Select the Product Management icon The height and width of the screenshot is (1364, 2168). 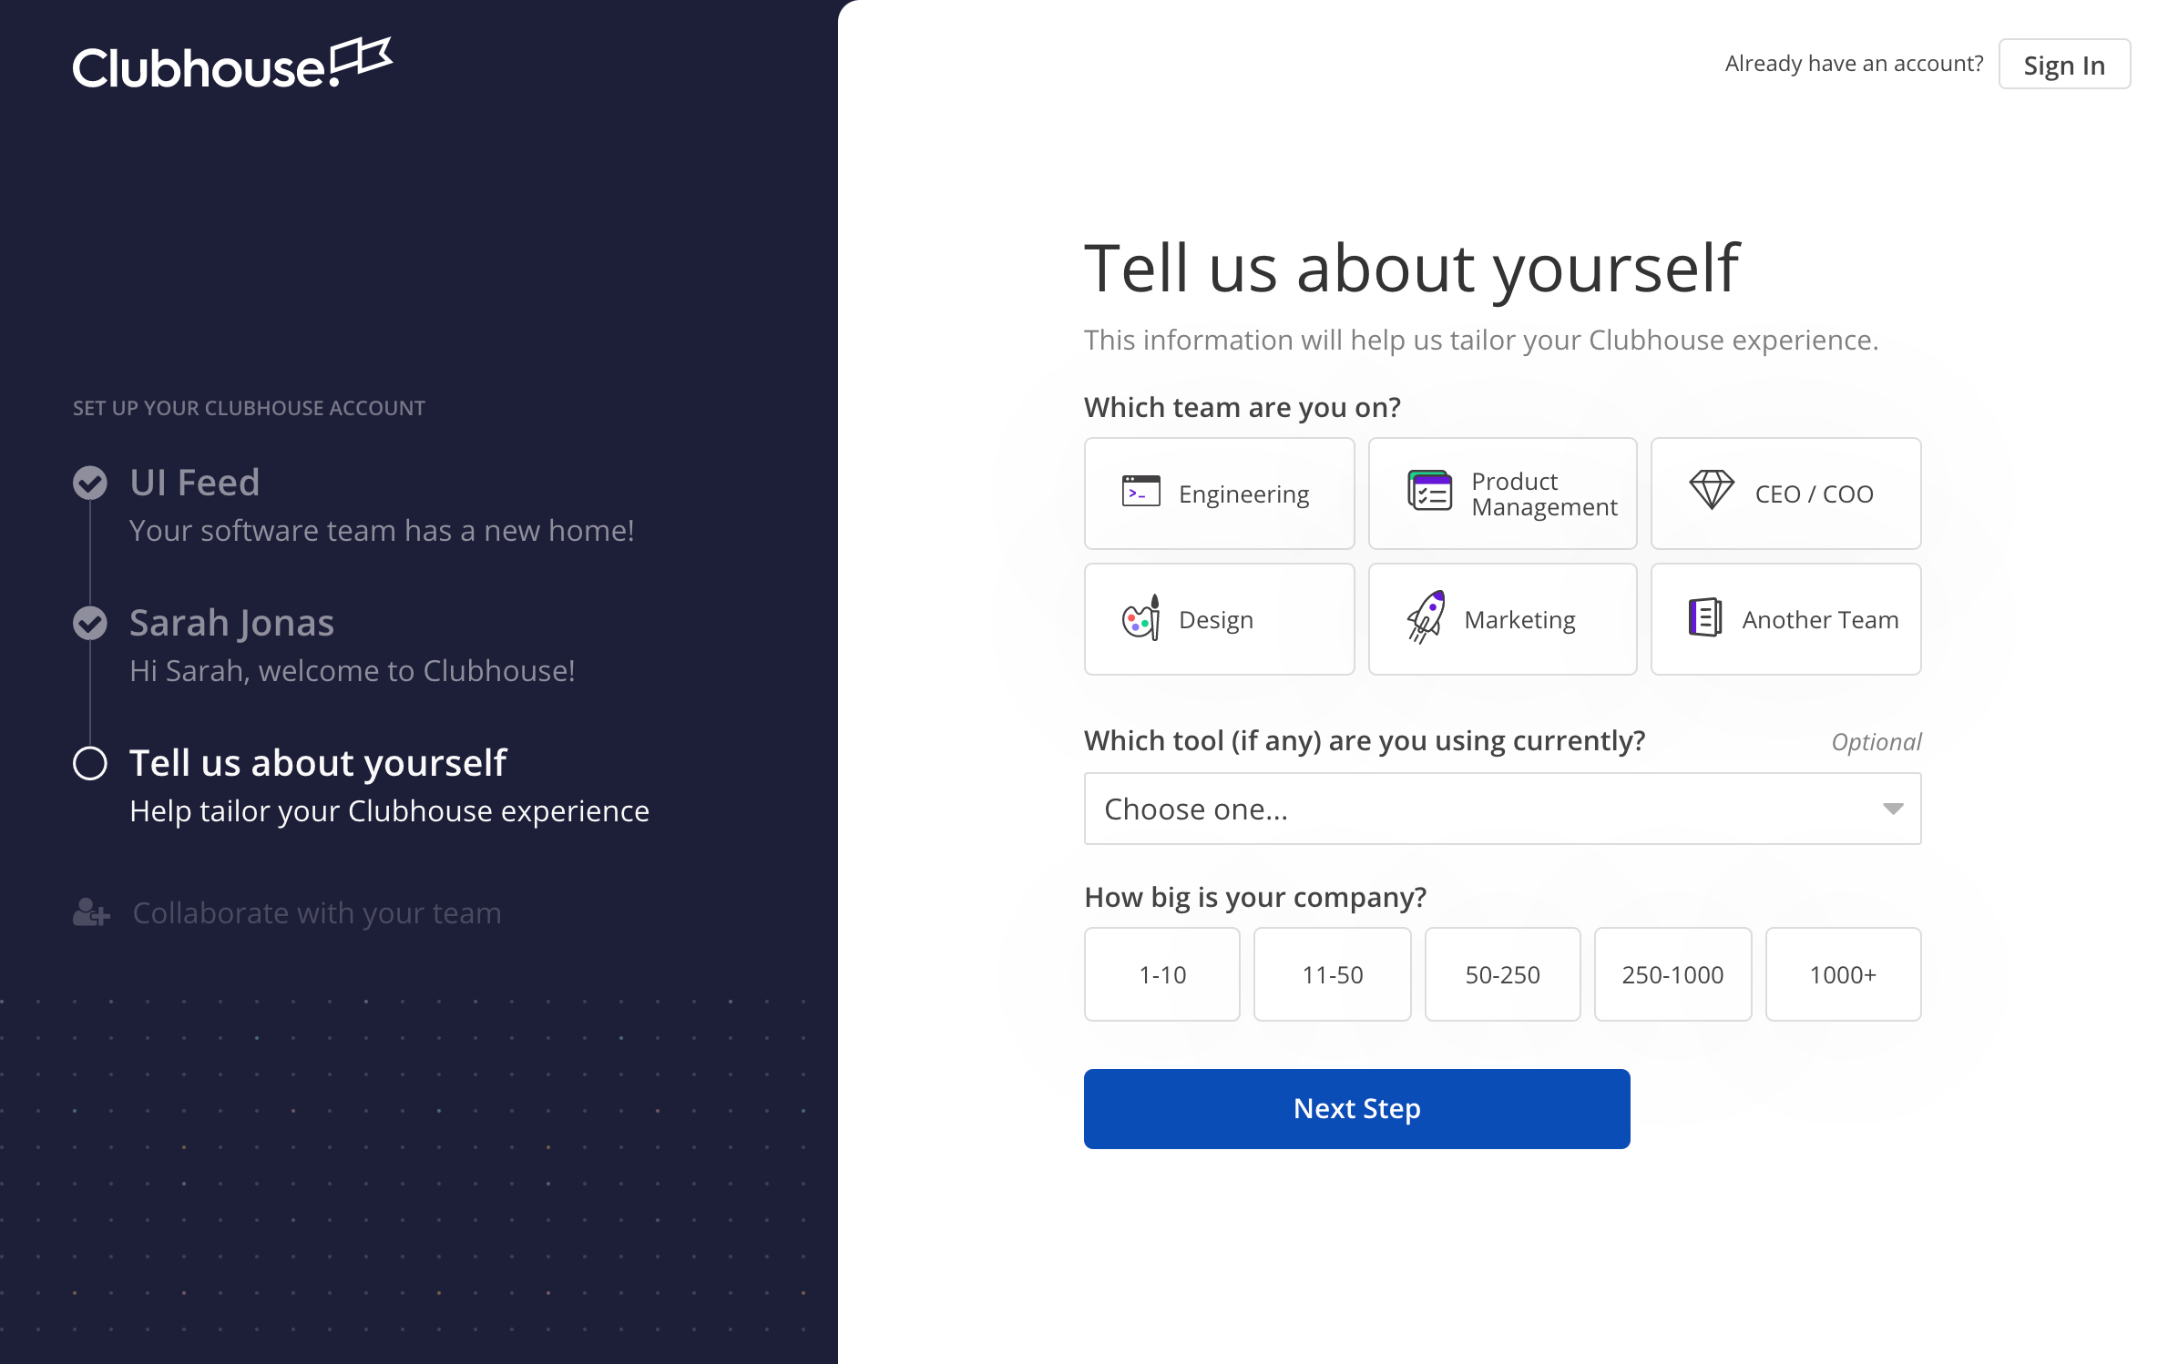point(1423,490)
